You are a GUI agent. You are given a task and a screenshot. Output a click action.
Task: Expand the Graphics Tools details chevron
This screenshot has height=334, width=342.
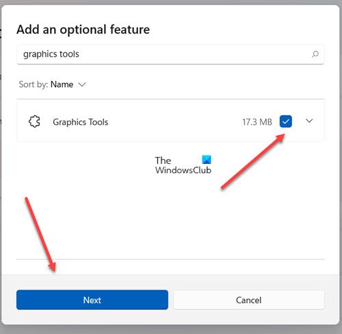(309, 121)
